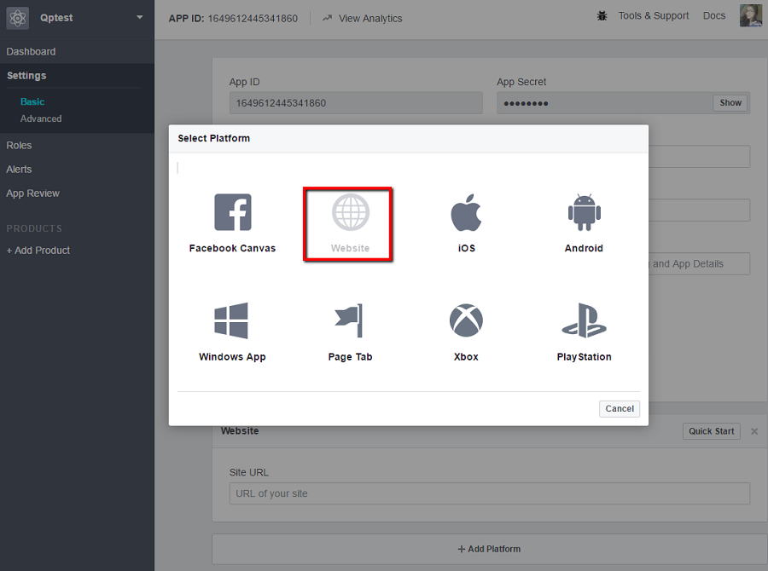
Task: Remove the Website platform with X icon
Action: click(x=754, y=431)
